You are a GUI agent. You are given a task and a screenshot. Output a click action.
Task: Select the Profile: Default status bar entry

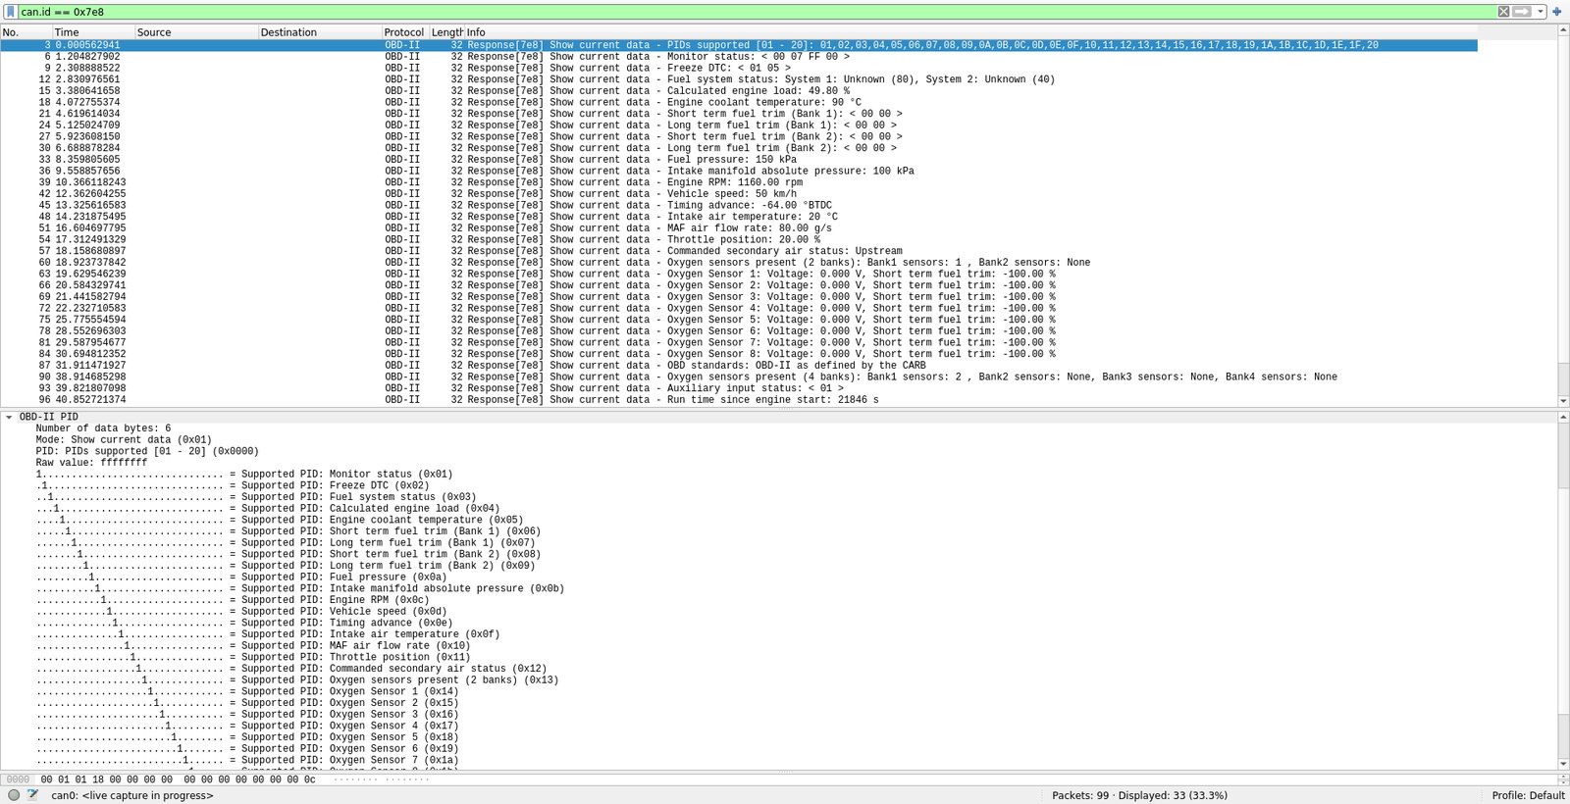1528,795
